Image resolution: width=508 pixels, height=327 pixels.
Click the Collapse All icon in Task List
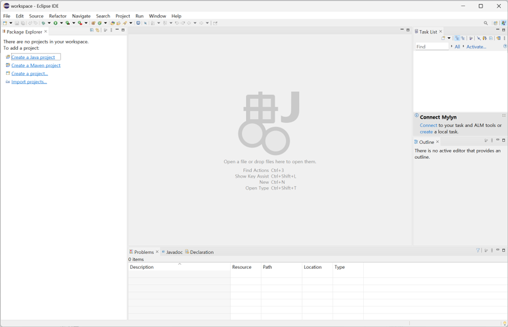pos(491,38)
